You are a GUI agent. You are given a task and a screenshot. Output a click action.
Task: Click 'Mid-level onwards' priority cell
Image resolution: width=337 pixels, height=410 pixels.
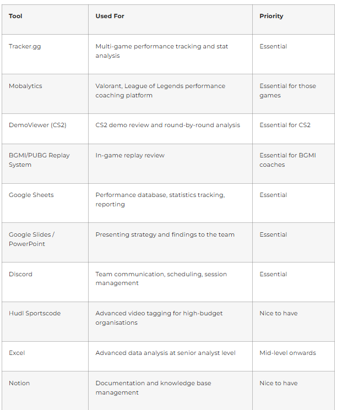coord(293,357)
